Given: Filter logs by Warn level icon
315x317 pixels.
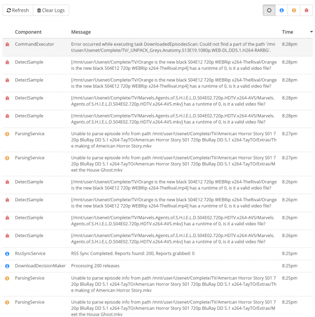Looking at the screenshot, I should coord(294,10).
